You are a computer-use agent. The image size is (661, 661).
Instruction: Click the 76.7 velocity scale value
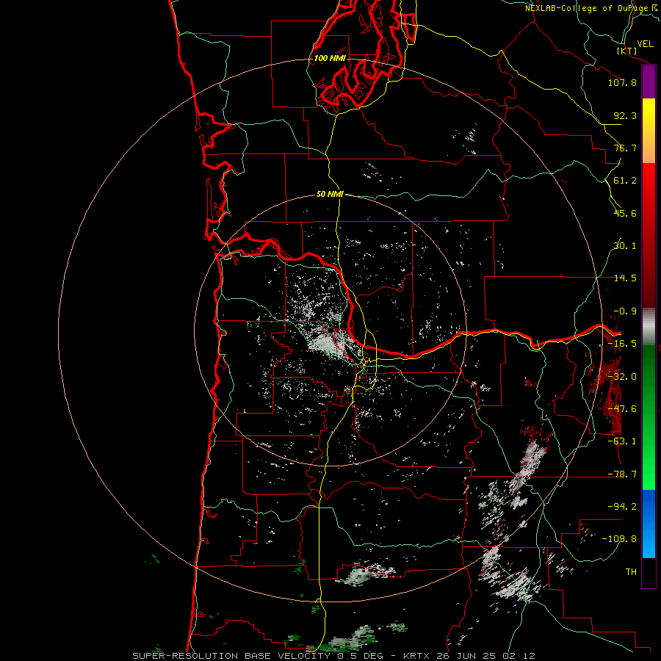(x=625, y=148)
